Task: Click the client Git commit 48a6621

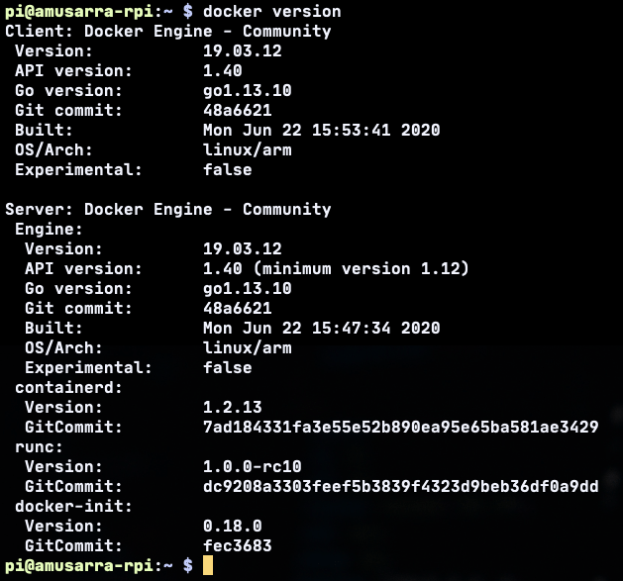Action: 238,110
